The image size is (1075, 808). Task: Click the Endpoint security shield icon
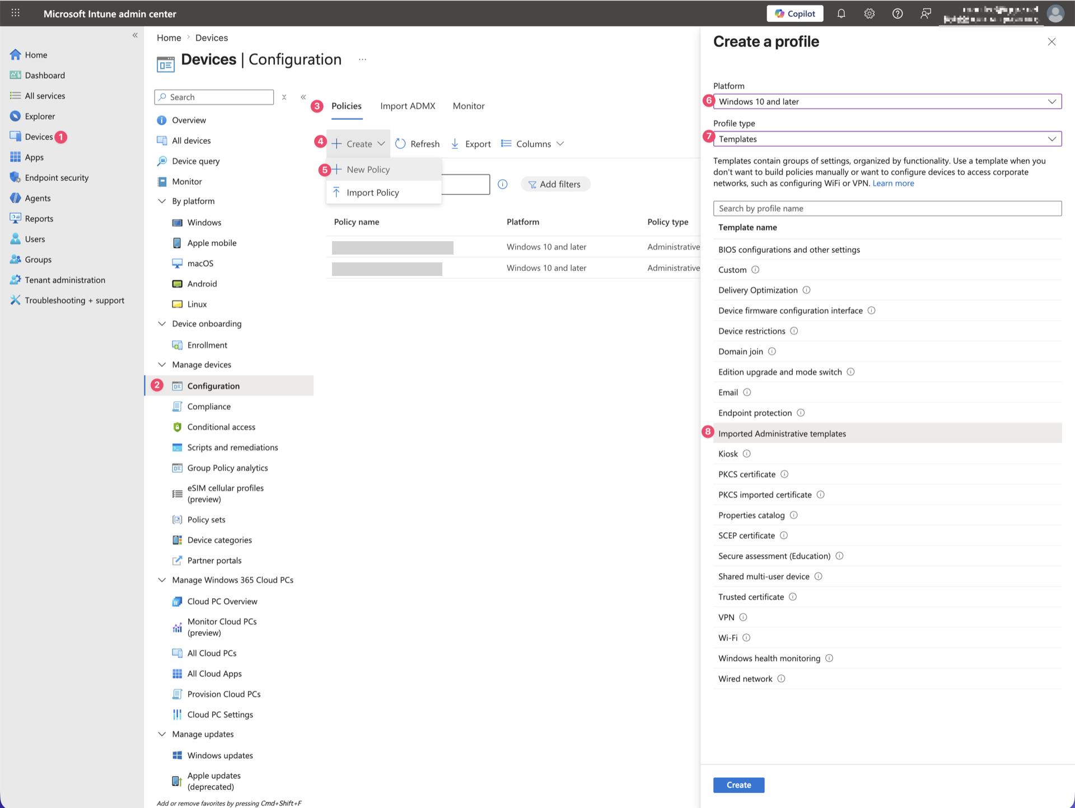(15, 177)
